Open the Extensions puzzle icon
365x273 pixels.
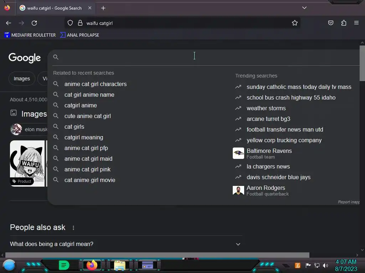click(x=344, y=23)
